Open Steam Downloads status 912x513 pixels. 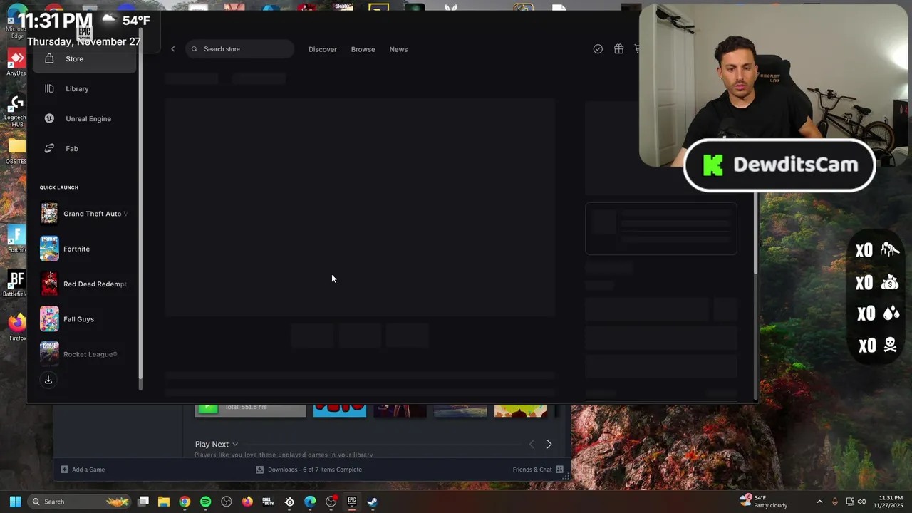click(309, 470)
